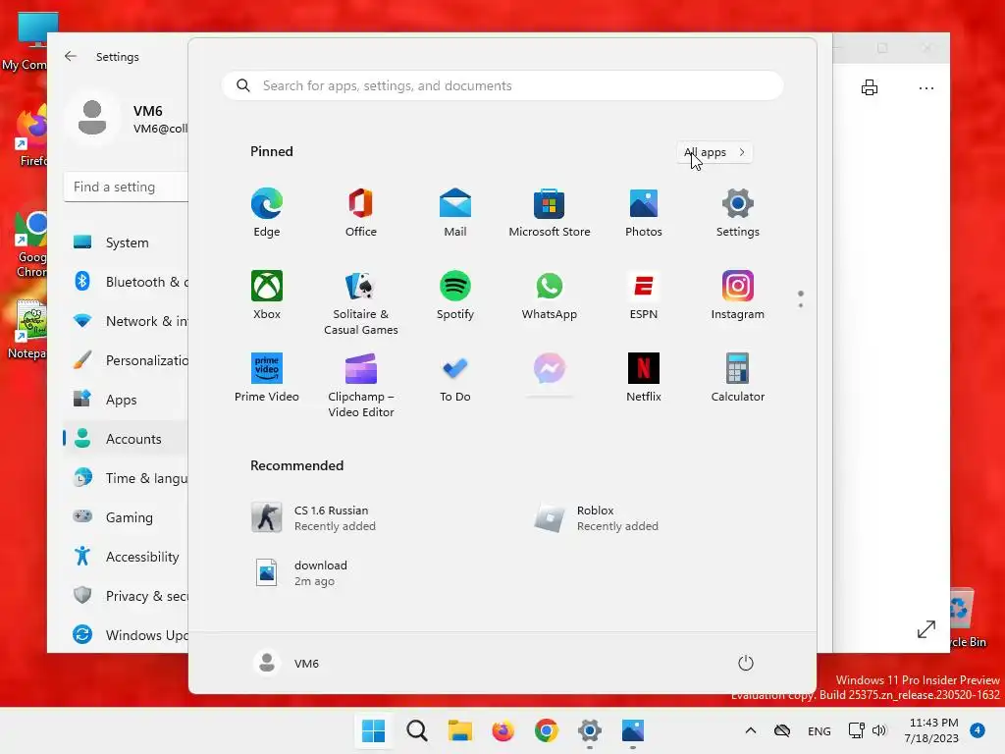Screen dimensions: 1005x754
Task: Click the Find a setting box
Action: pos(127,187)
